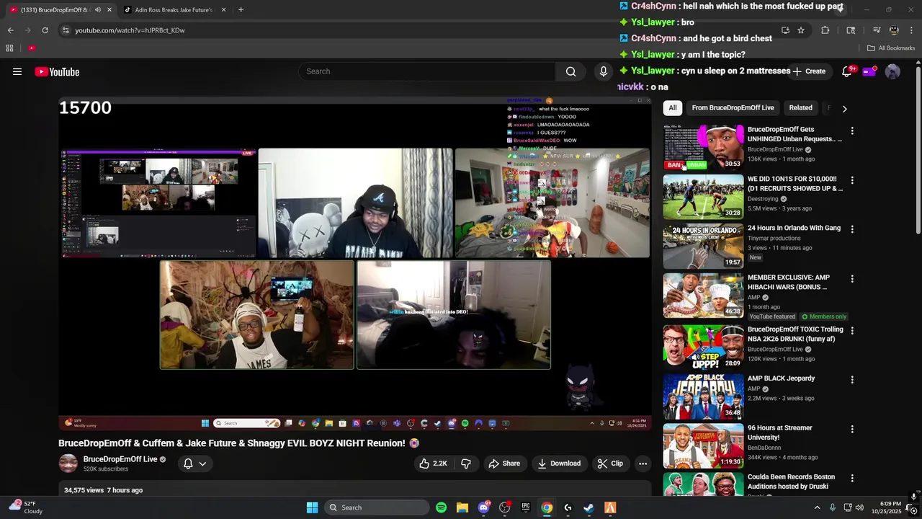Open Steam from the taskbar

588,507
